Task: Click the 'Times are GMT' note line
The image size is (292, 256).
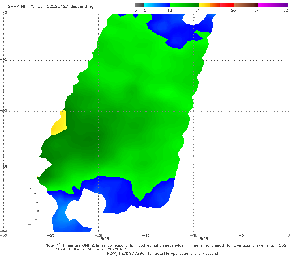Action: tap(166, 245)
